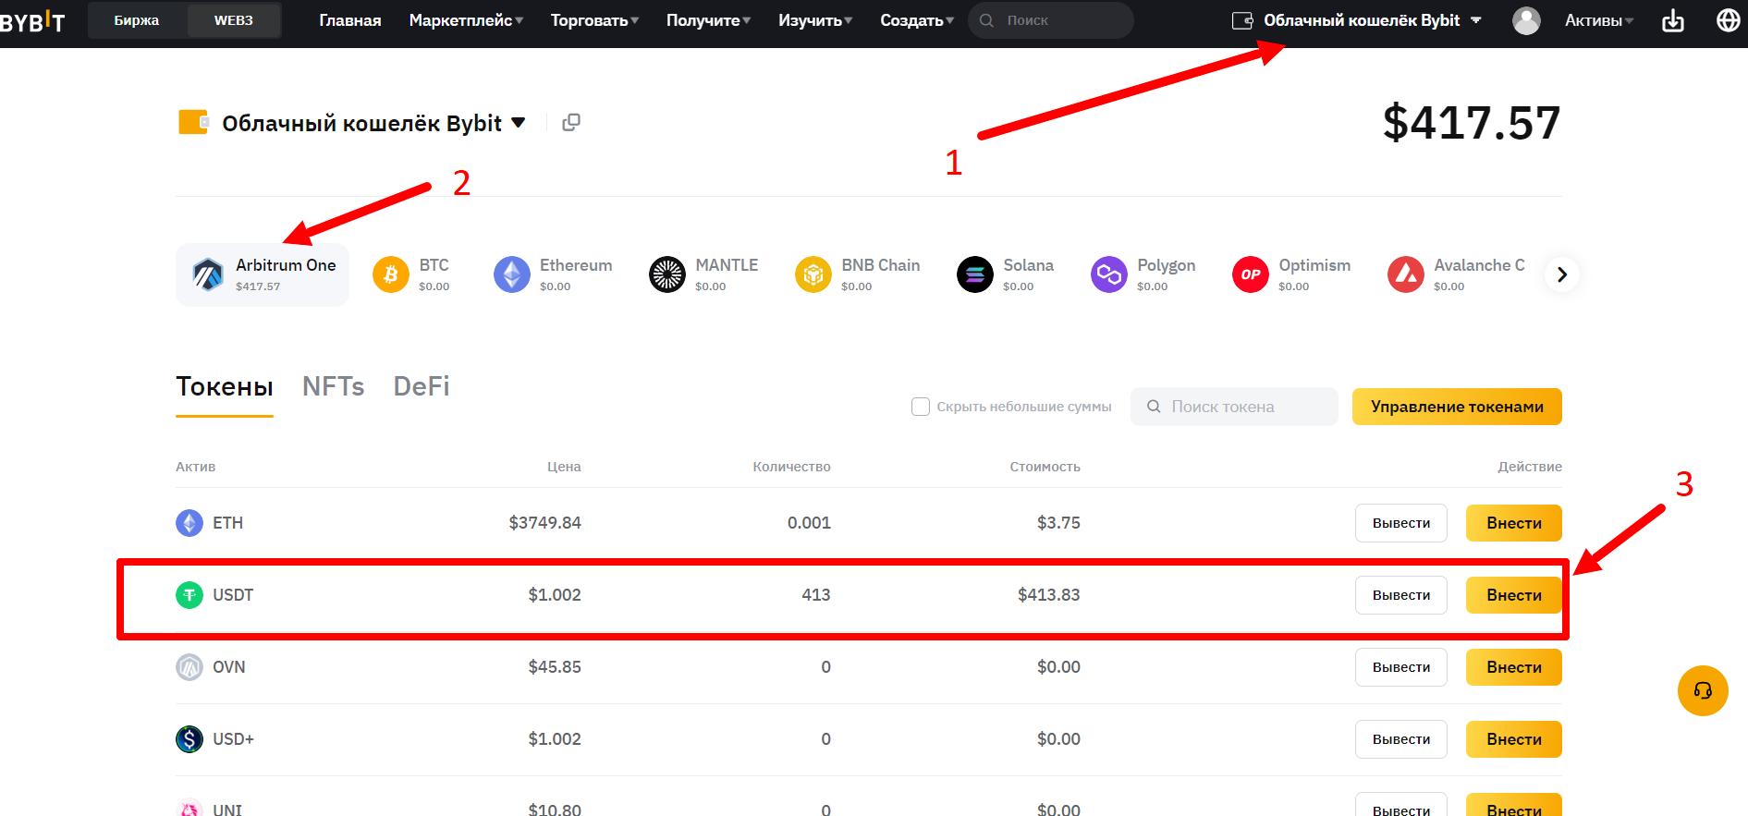The width and height of the screenshot is (1748, 816).
Task: Click the search magnifier icon in header
Action: (986, 20)
